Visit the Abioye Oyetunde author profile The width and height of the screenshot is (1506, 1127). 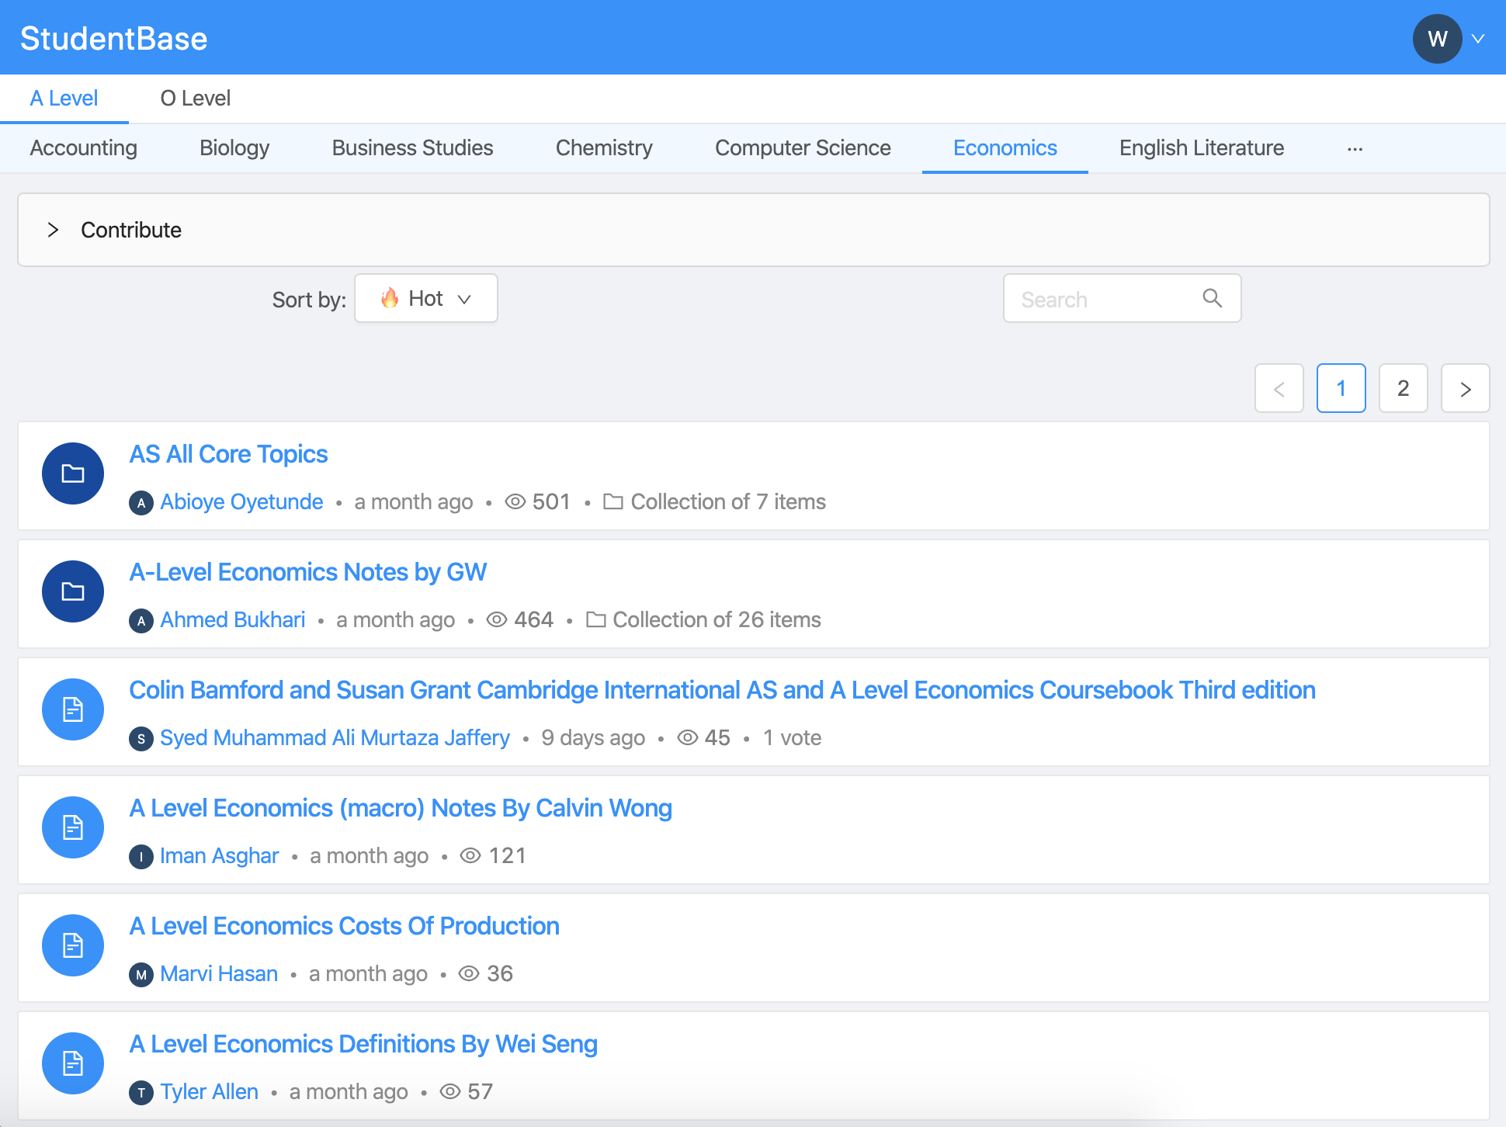click(241, 502)
